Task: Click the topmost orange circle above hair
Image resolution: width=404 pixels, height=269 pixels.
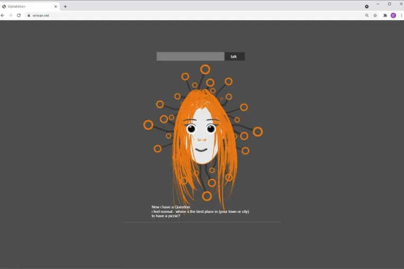Action: [205, 69]
